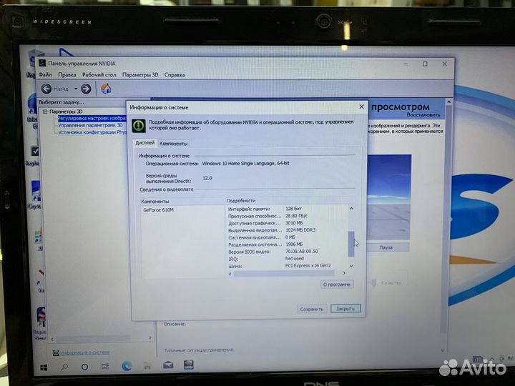Click the О программе button
Image resolution: width=515 pixels, height=386 pixels.
pyautogui.click(x=337, y=284)
